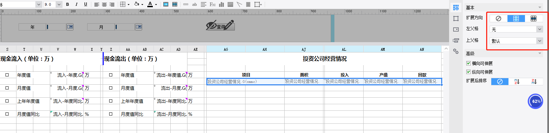Viewport: 549px width, 133px height.
Task: Insert a plain text cell element
Action: coord(186,4)
